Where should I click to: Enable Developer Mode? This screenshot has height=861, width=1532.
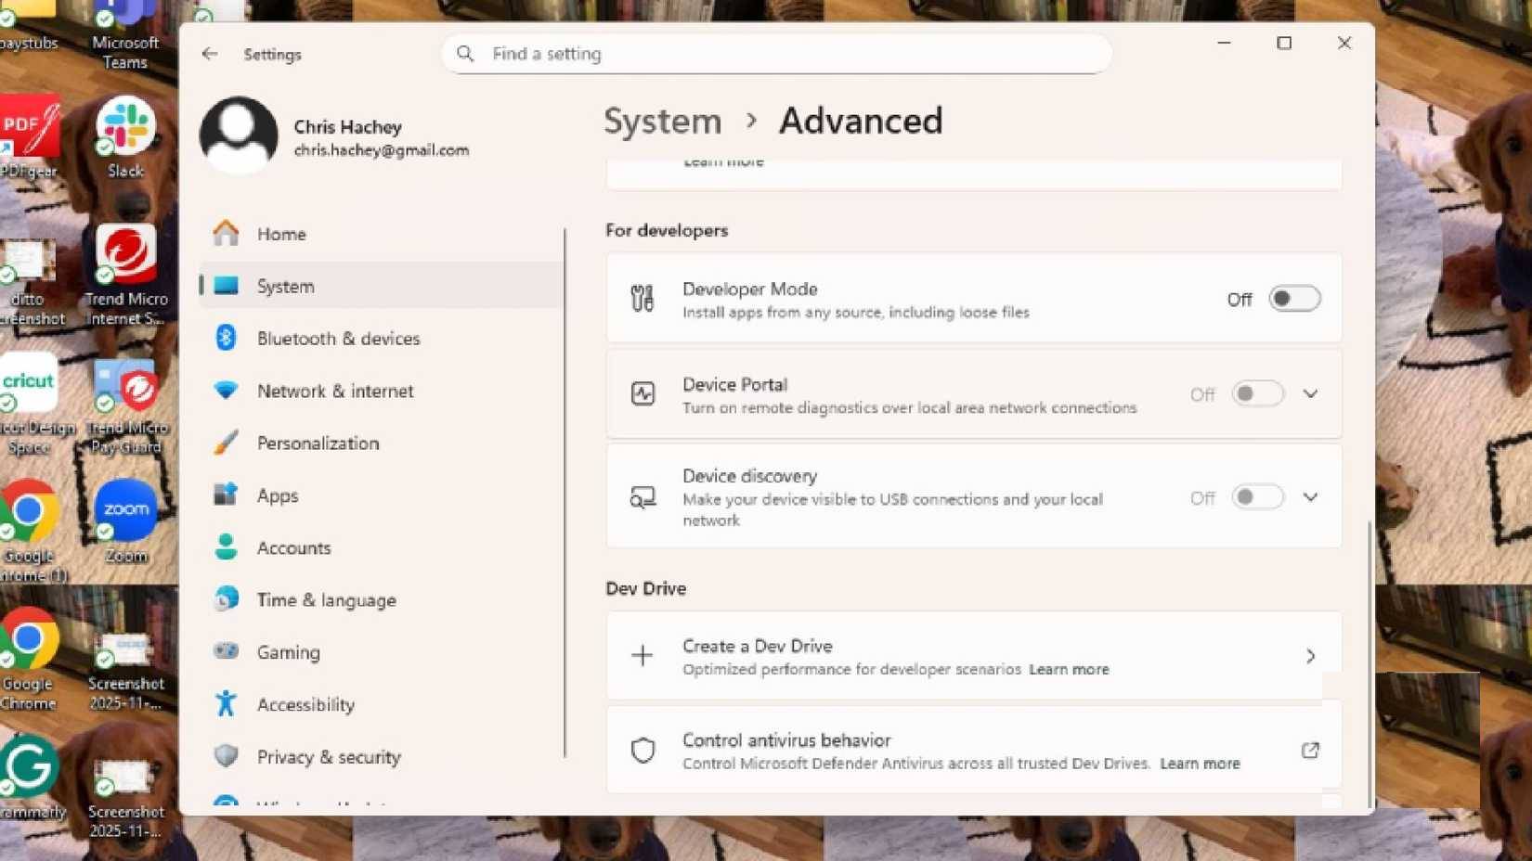coord(1294,298)
